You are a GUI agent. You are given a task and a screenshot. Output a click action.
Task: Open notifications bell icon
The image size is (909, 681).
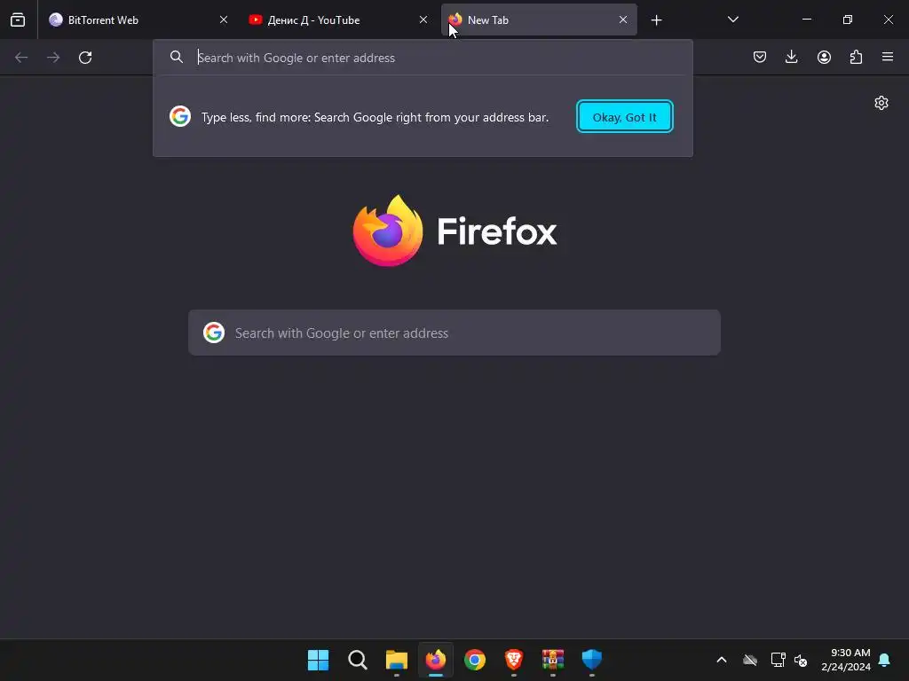pyautogui.click(x=885, y=660)
